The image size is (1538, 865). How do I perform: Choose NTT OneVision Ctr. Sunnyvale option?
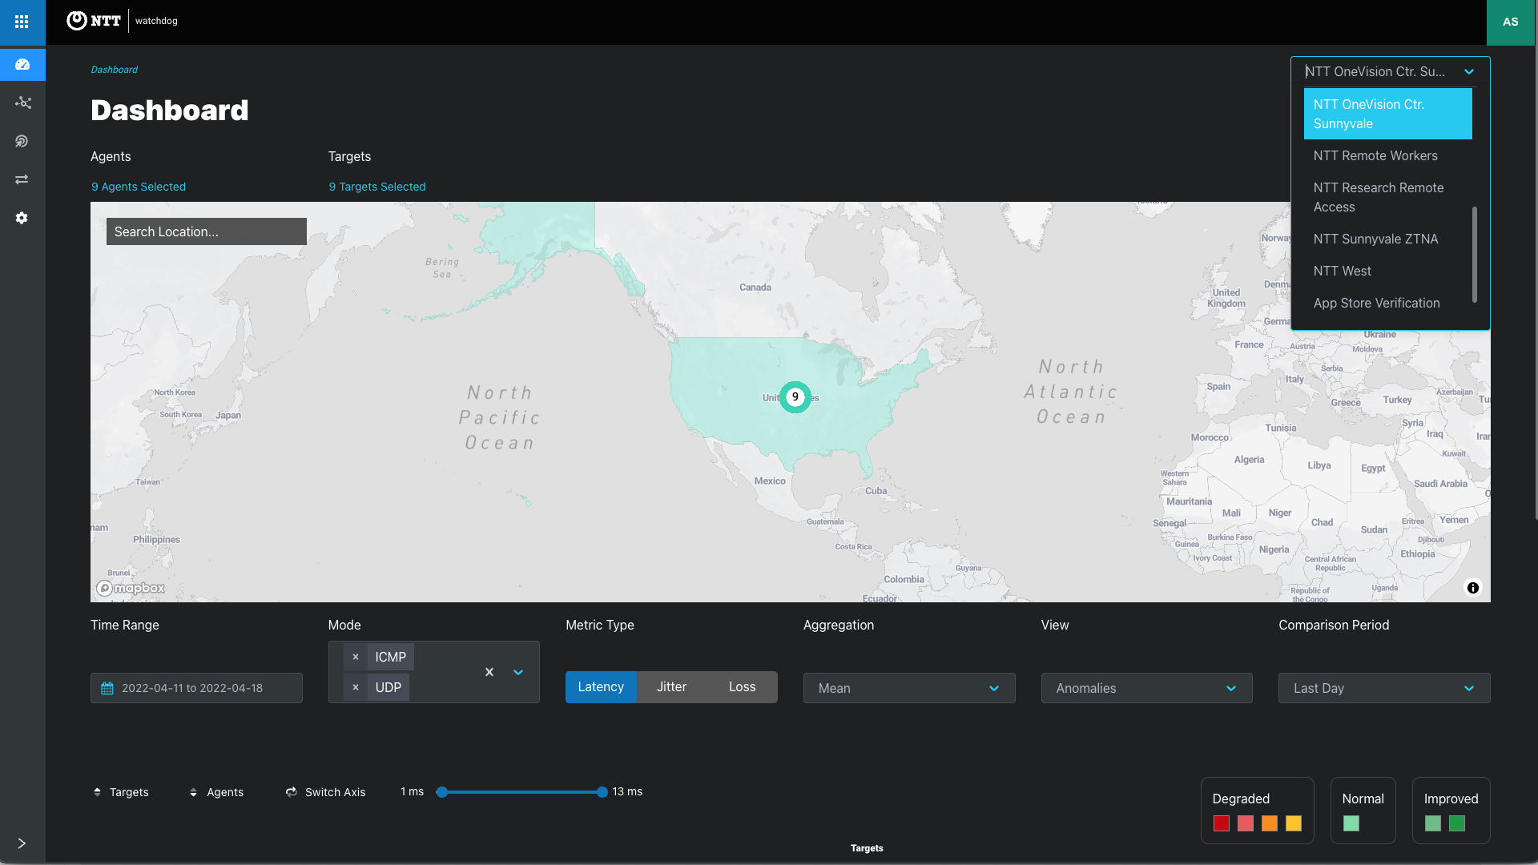(x=1388, y=114)
